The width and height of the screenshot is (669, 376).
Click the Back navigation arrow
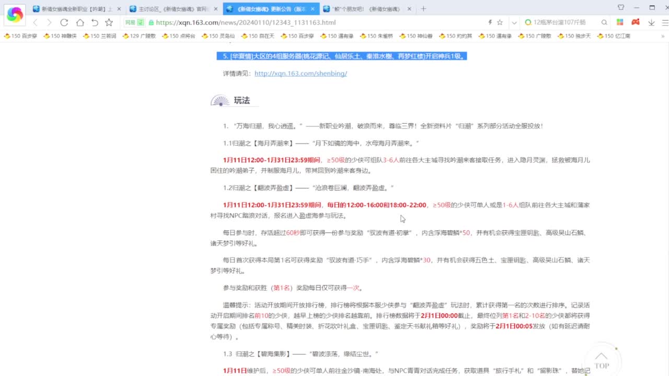click(x=34, y=23)
